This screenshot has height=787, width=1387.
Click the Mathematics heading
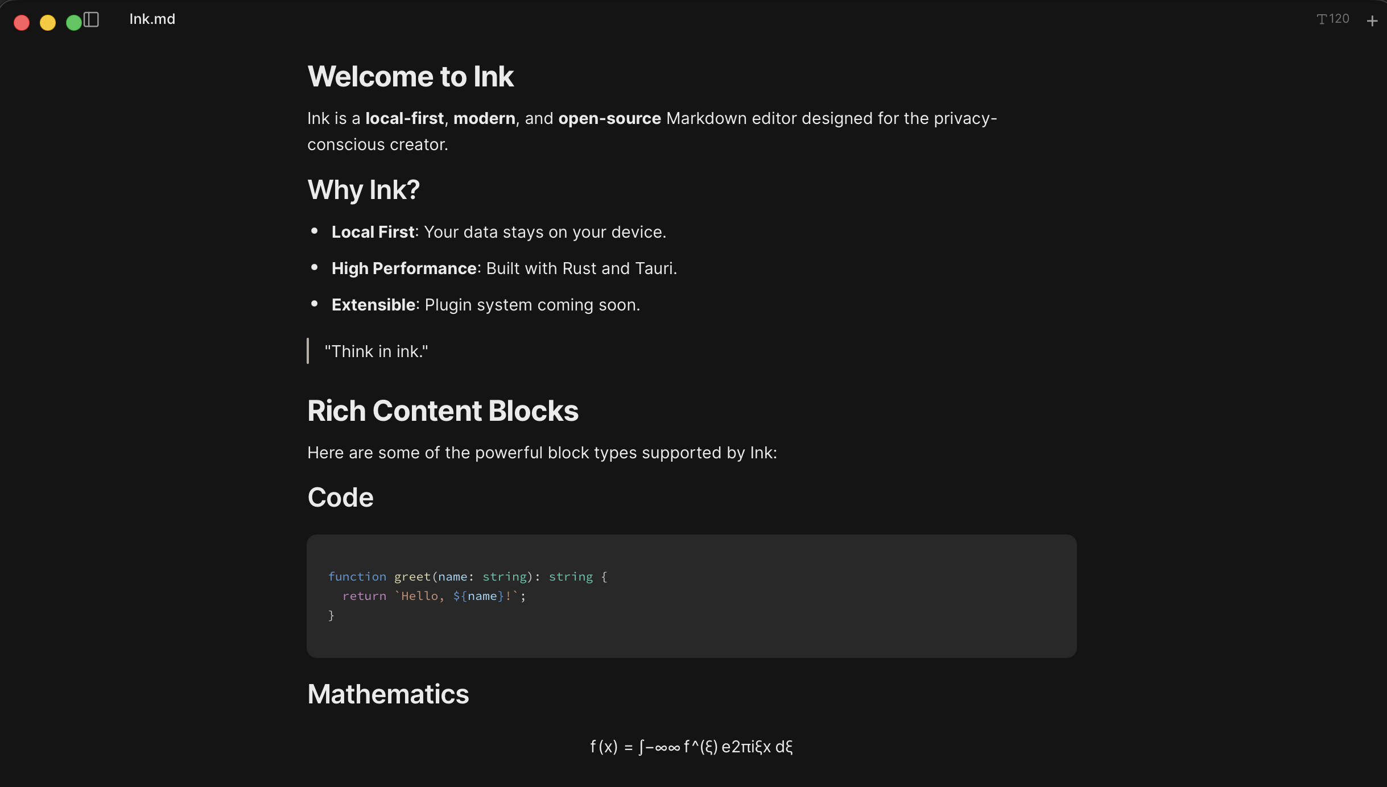[x=388, y=694]
